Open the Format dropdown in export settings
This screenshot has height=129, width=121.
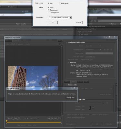[x=93, y=46]
